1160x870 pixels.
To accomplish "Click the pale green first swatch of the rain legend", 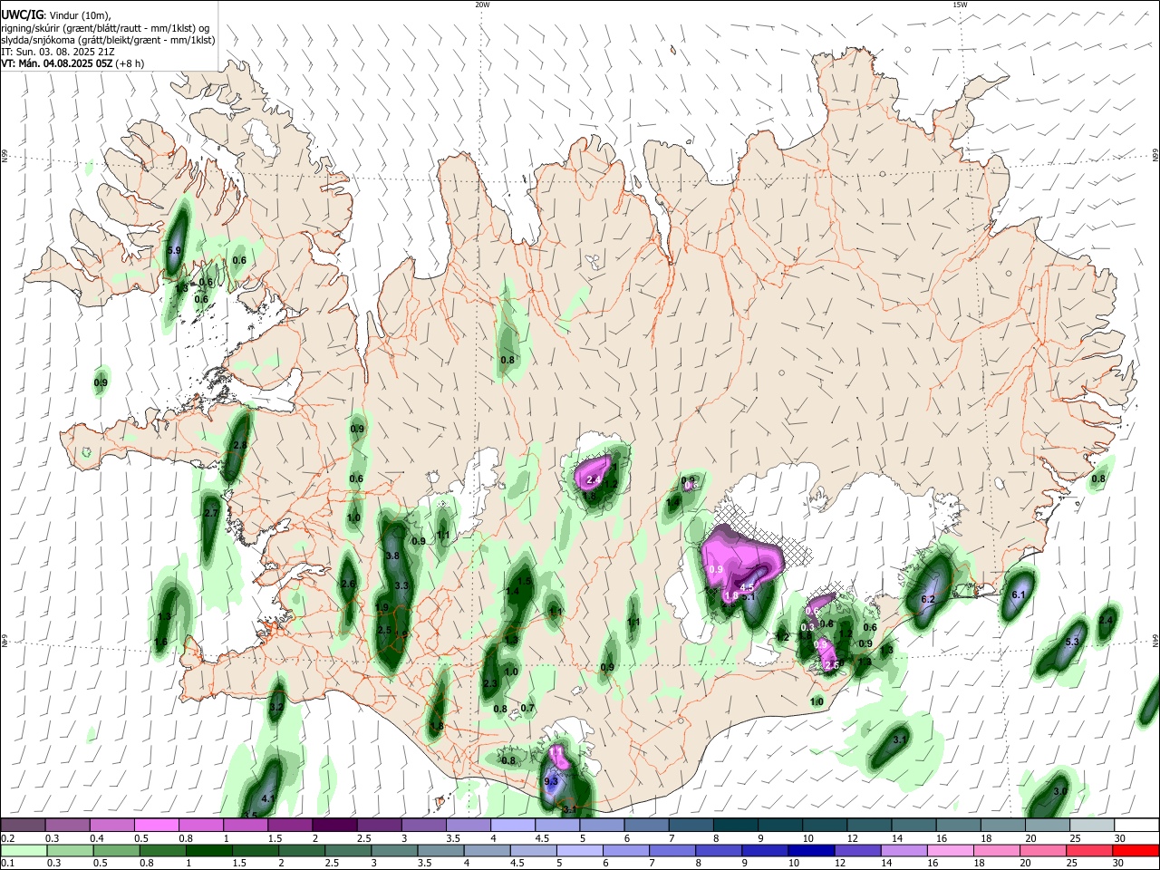I will point(23,850).
